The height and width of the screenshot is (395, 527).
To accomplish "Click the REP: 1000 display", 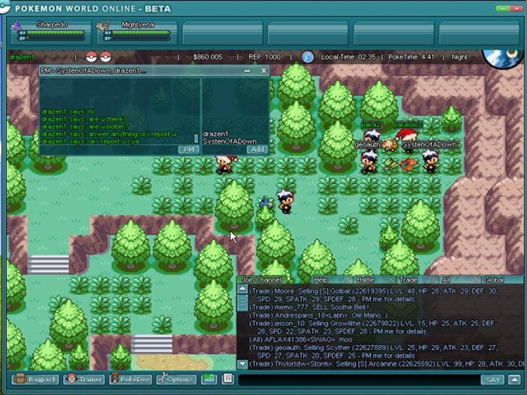I will (264, 57).
